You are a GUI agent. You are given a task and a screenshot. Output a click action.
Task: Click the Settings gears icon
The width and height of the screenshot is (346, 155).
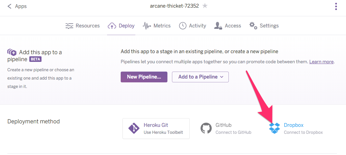pyautogui.click(x=253, y=26)
